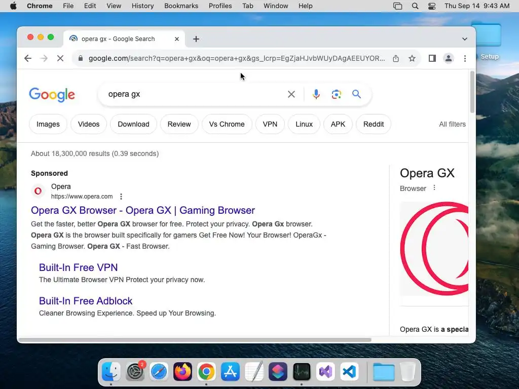Select the Vs Chrome filter chip
This screenshot has width=519, height=389.
(227, 125)
